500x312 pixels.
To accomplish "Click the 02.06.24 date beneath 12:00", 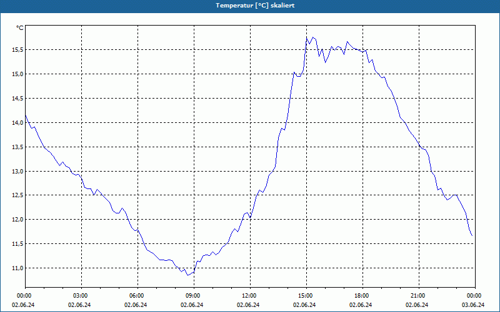I will (248, 305).
